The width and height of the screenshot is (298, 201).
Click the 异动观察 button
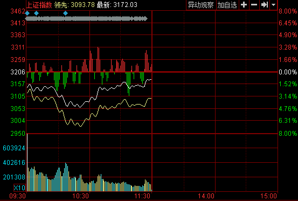(201, 5)
